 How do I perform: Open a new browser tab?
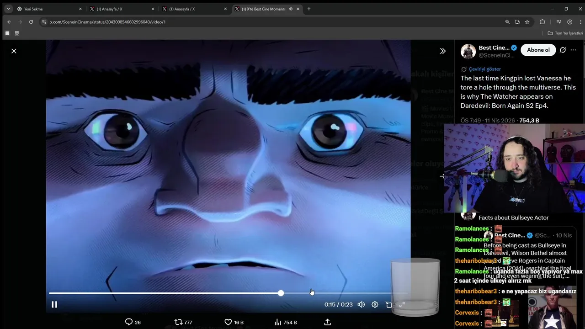(x=309, y=9)
